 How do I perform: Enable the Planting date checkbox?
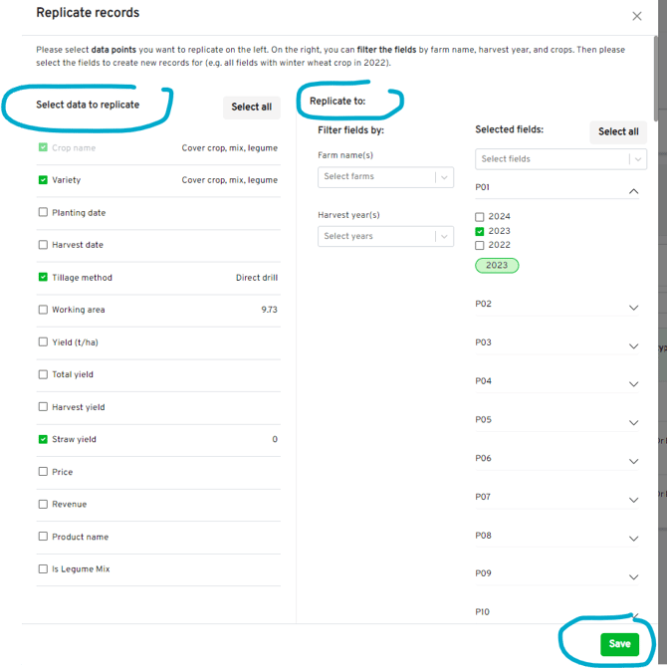click(43, 213)
